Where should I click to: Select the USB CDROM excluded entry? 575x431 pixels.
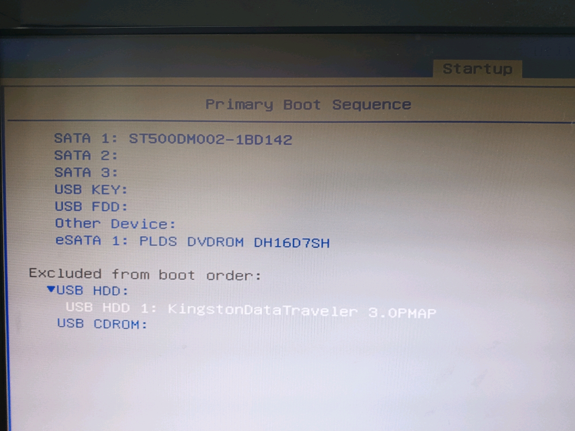click(x=102, y=324)
